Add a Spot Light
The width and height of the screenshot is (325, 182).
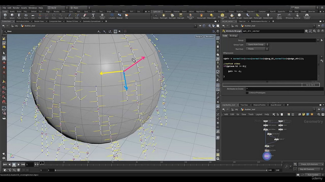pyautogui.click(x=172, y=16)
